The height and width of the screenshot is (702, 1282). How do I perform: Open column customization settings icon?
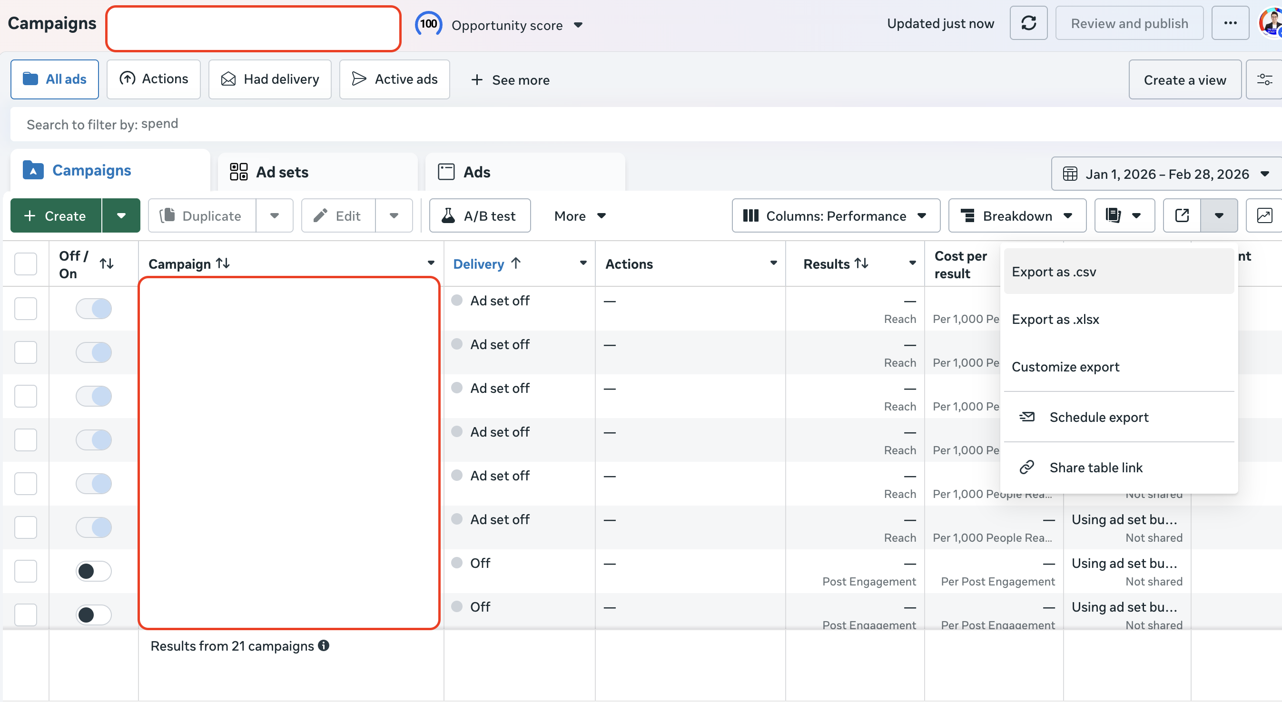1264,79
